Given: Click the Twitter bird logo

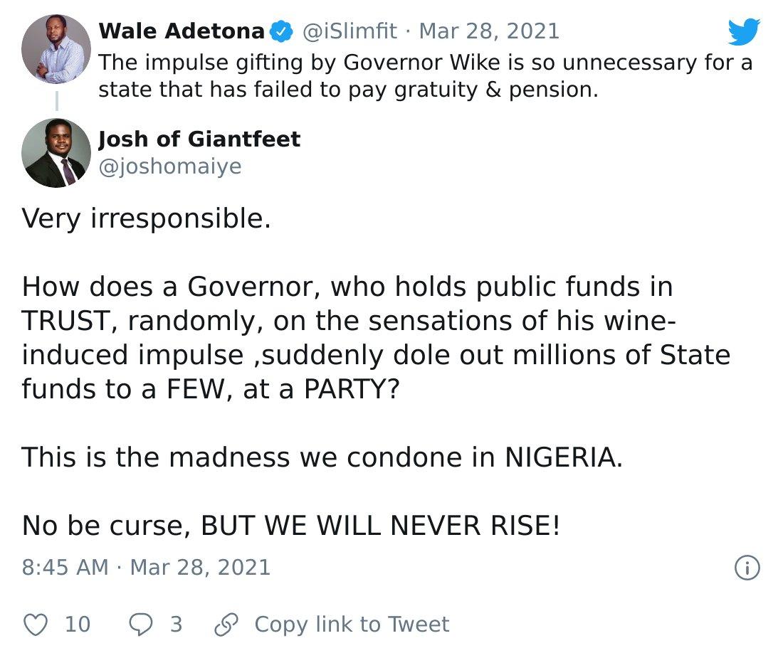Looking at the screenshot, I should point(744,33).
